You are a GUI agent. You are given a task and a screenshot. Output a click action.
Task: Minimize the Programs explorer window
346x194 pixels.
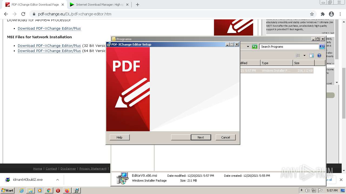(x=313, y=39)
